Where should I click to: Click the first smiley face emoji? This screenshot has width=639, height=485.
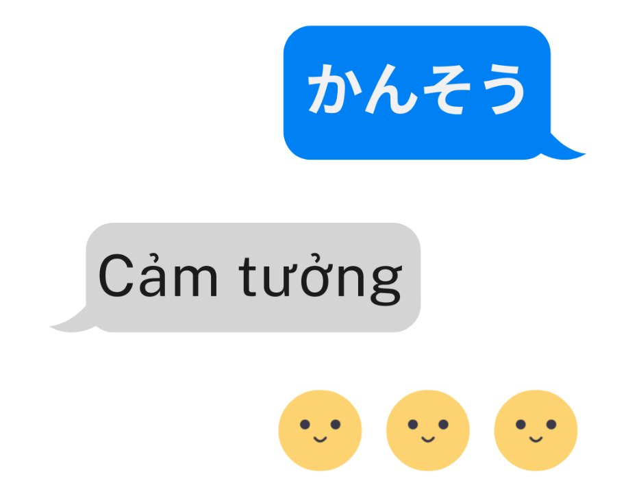click(x=320, y=430)
